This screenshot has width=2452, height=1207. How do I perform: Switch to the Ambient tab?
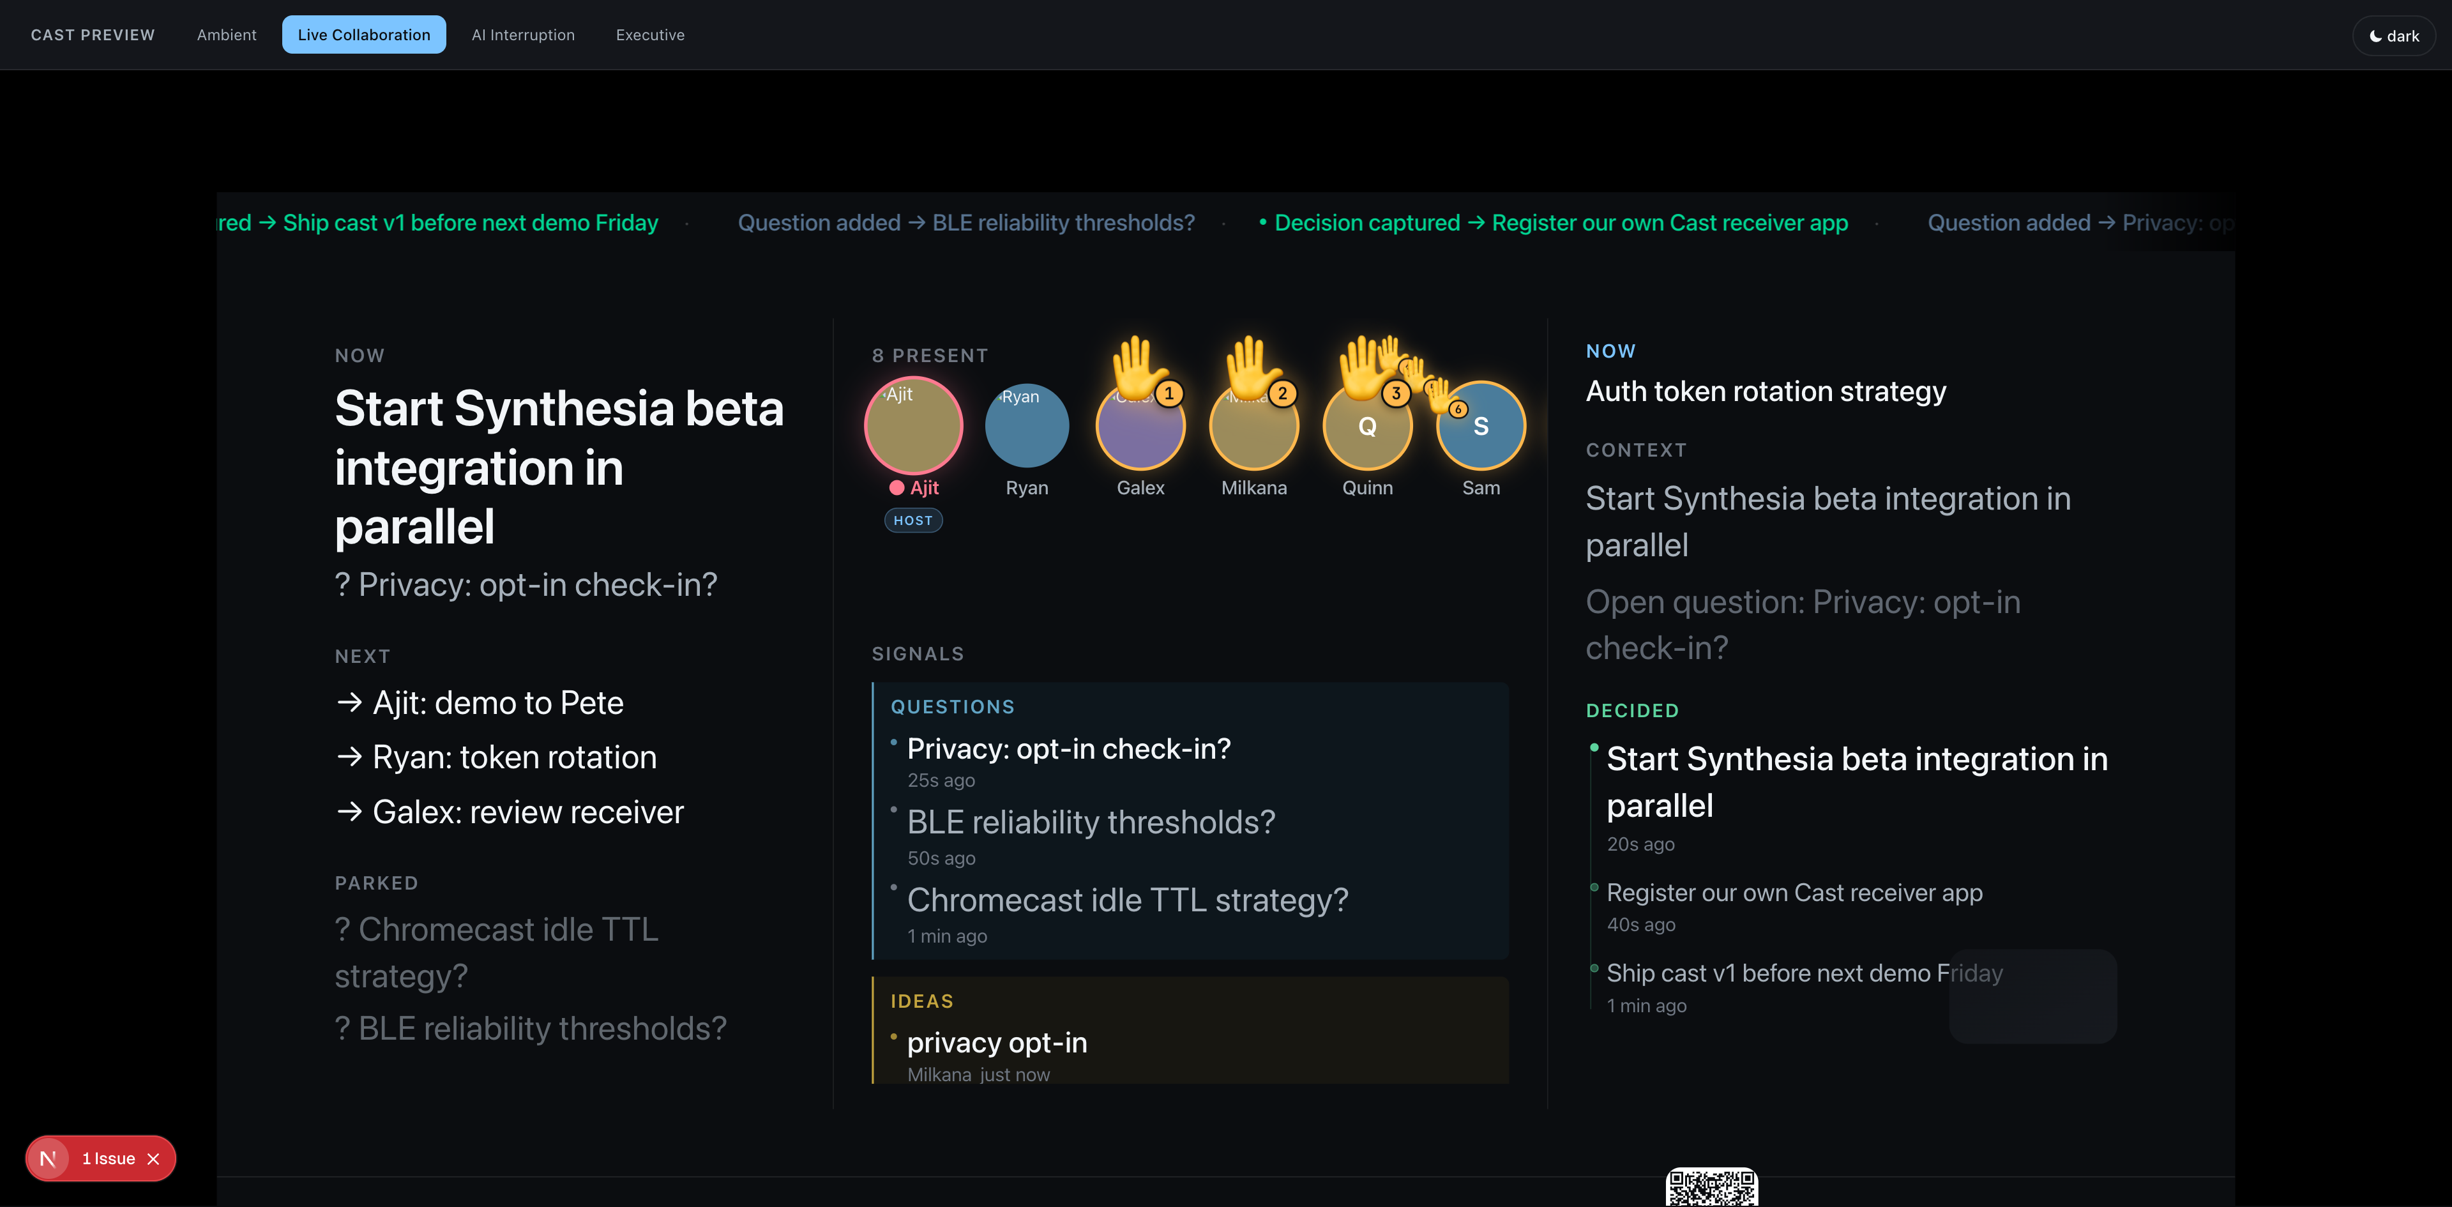pyautogui.click(x=227, y=35)
